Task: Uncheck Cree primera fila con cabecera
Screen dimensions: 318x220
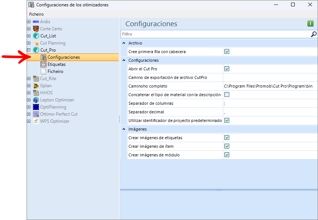Action: click(227, 52)
